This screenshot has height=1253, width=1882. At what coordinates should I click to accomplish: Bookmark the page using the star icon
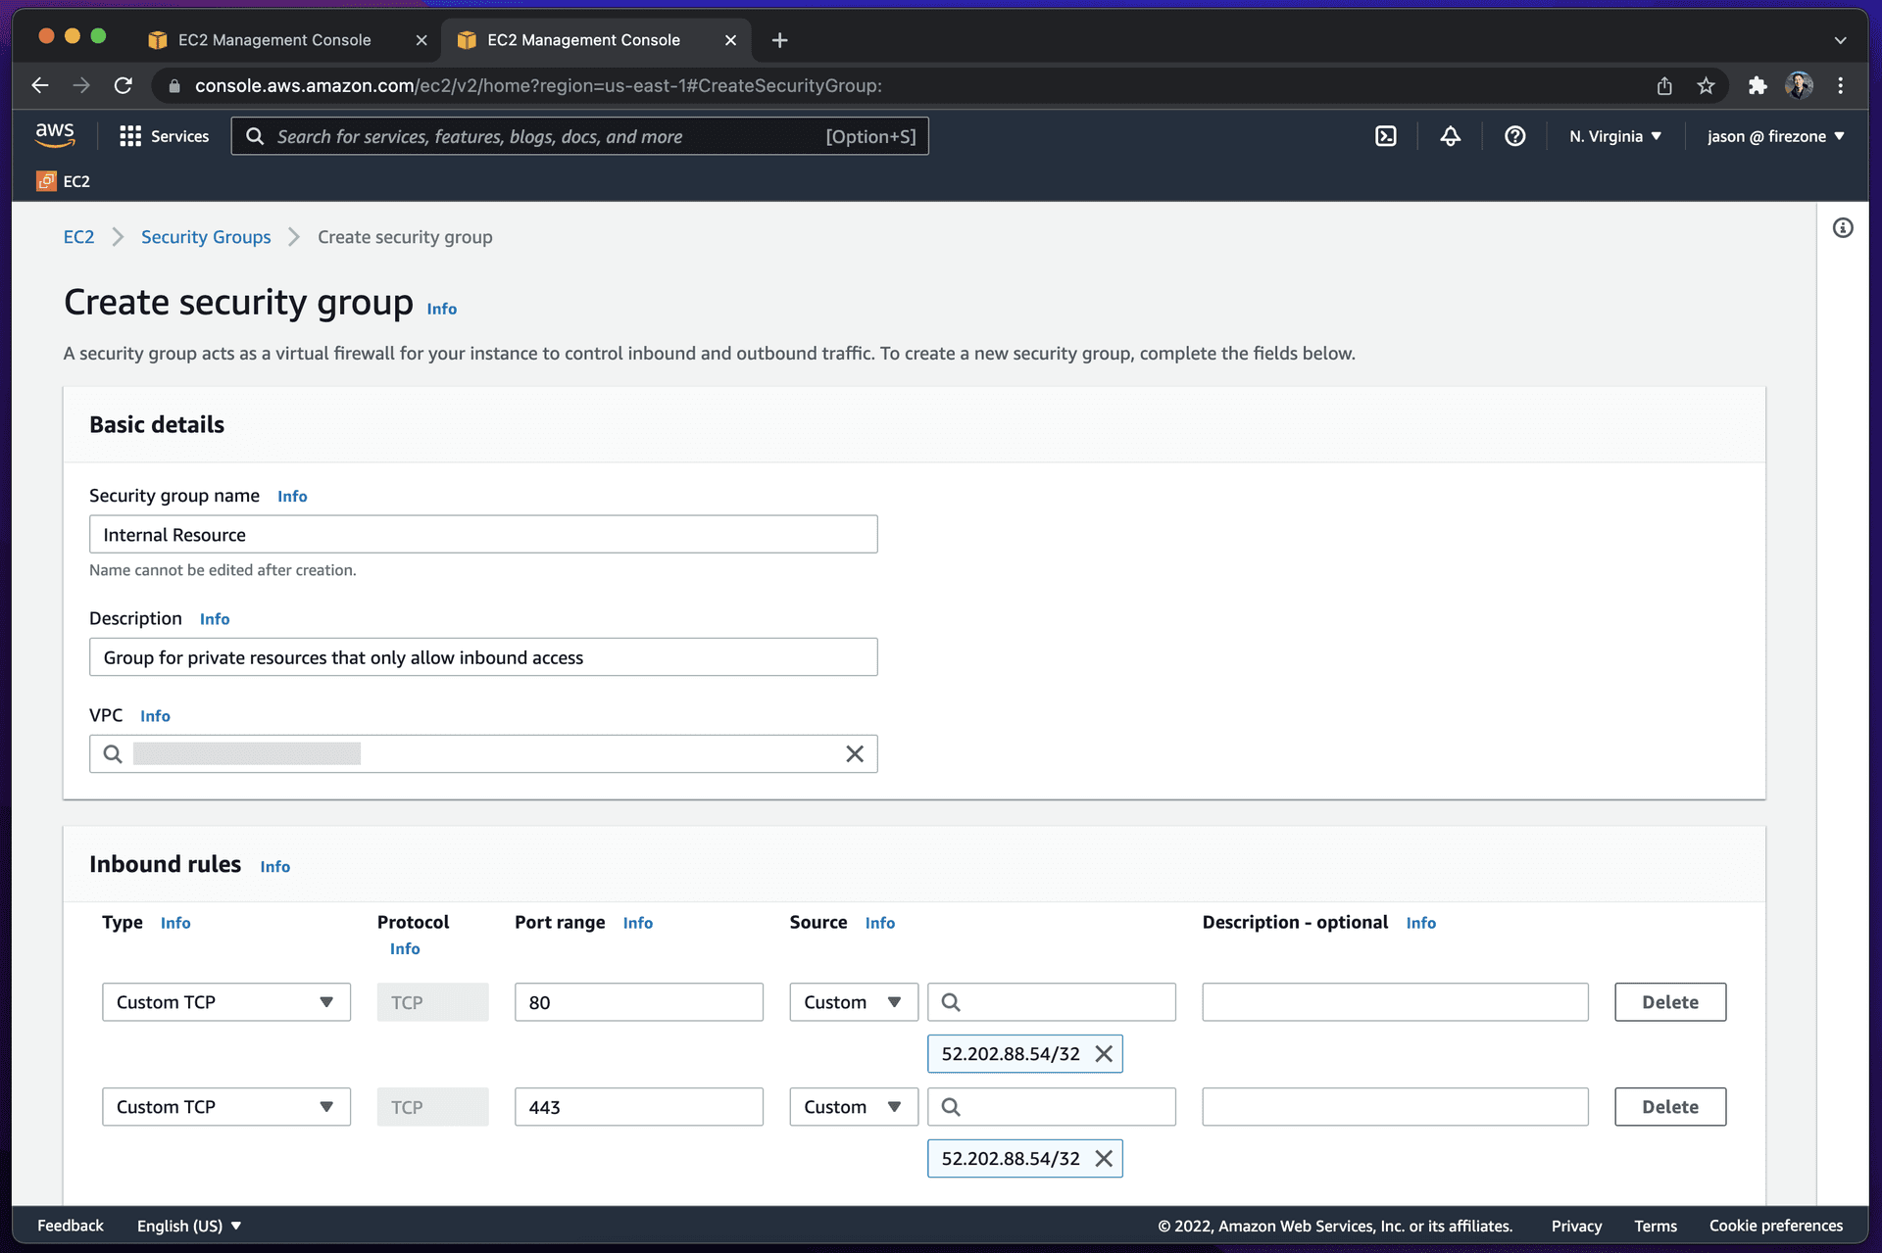pyautogui.click(x=1706, y=85)
